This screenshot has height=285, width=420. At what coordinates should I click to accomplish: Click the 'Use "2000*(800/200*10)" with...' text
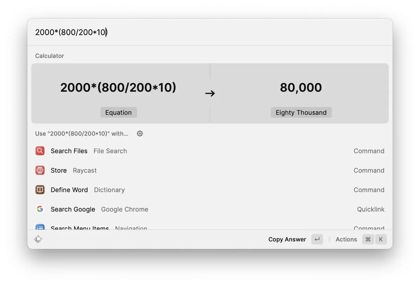(82, 134)
